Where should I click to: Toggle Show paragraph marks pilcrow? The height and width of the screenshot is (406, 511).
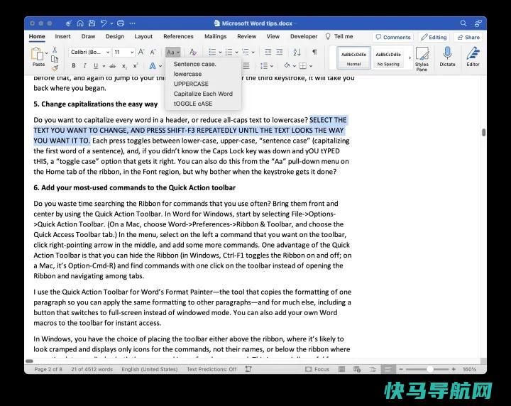pyautogui.click(x=314, y=52)
